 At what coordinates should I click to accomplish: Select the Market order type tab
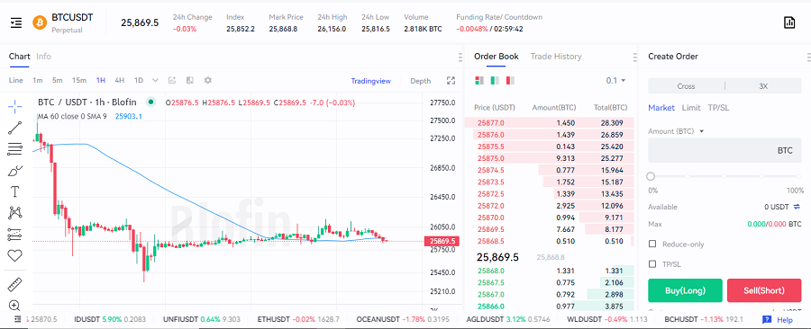coord(661,108)
